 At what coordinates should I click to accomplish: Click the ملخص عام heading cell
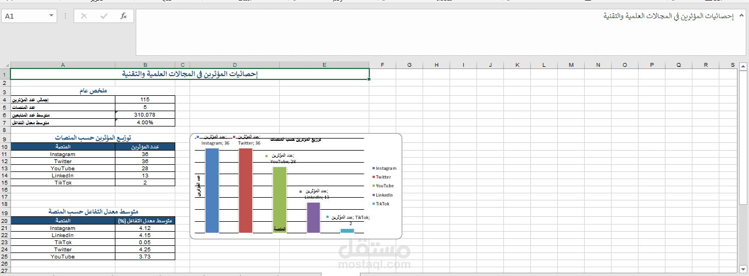(92, 91)
